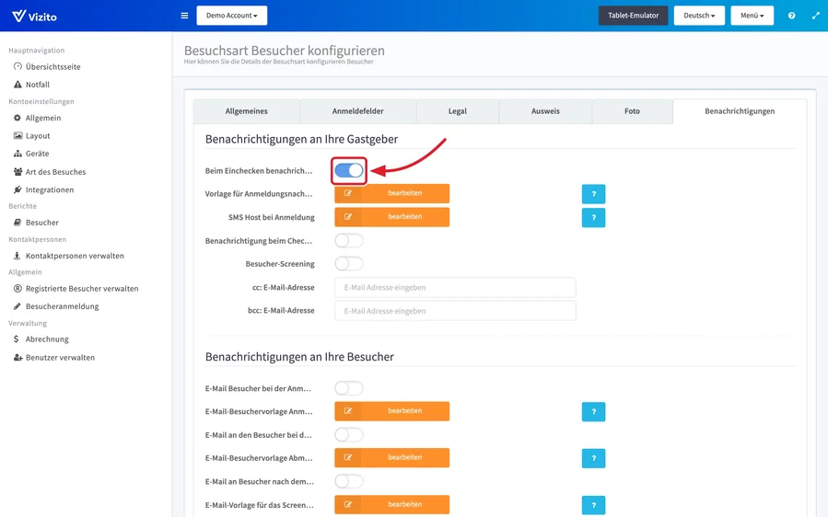828x517 pixels.
Task: Open the Demo Account dropdown
Action: point(232,16)
